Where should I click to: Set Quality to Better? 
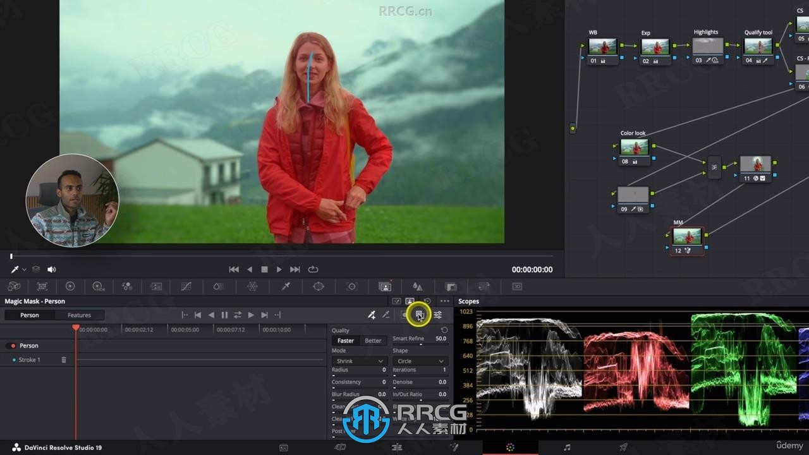(x=373, y=341)
